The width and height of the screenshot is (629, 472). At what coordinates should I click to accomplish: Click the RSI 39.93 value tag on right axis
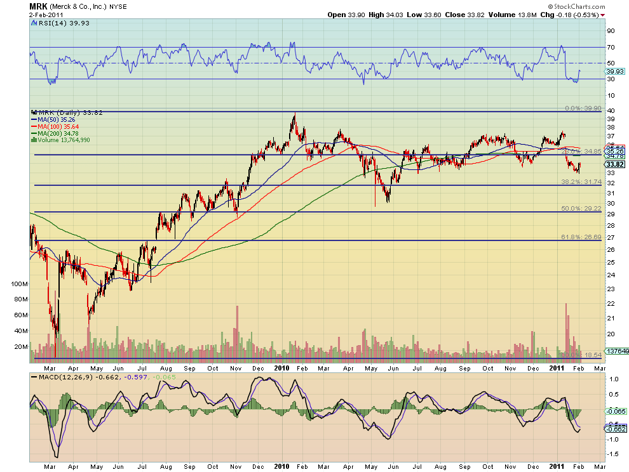(614, 71)
